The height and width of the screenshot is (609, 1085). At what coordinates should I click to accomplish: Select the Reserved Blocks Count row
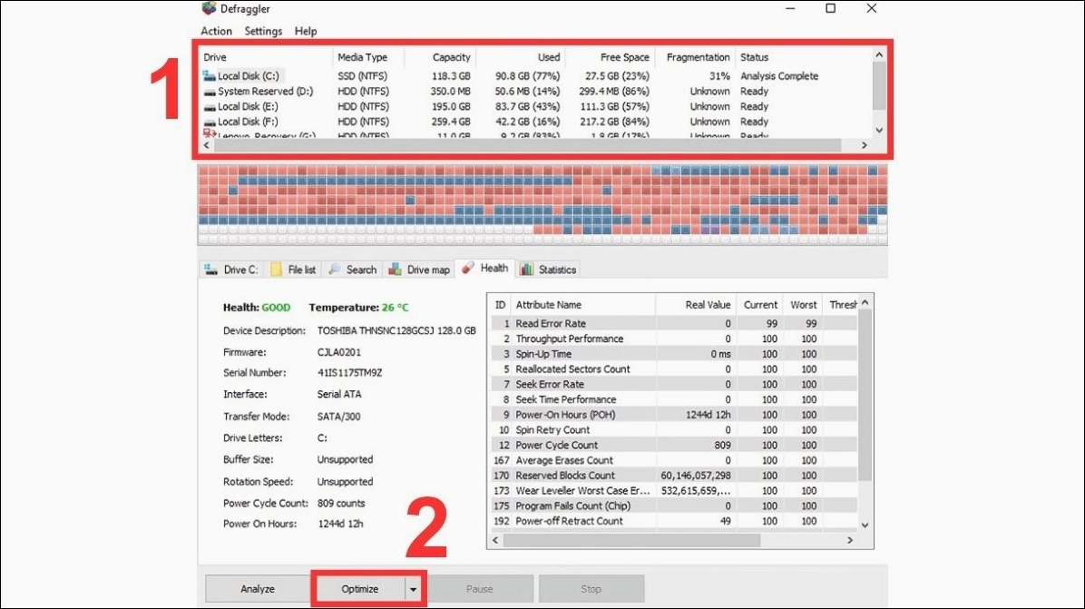click(x=674, y=476)
